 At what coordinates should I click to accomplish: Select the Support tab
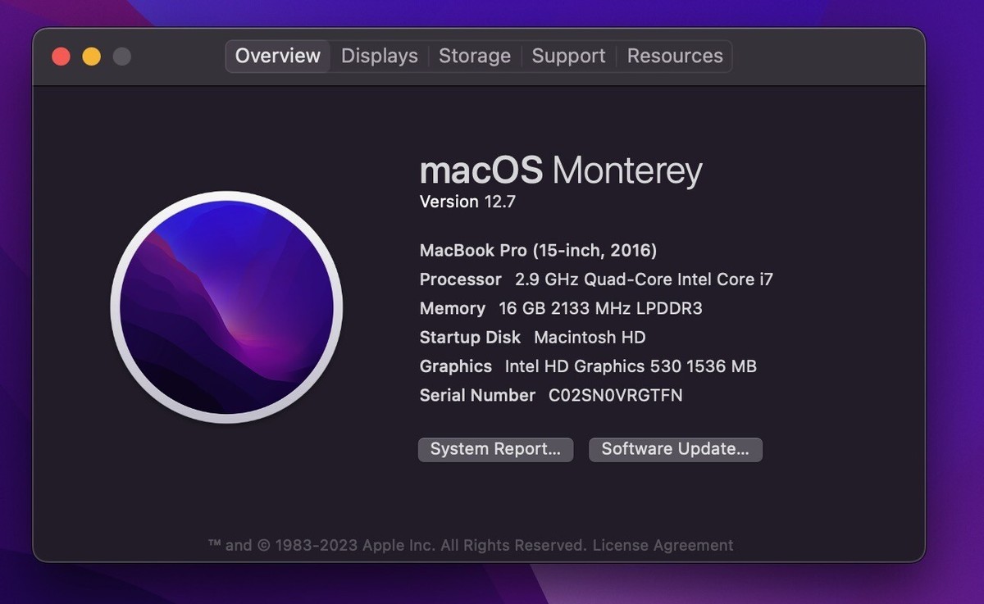point(568,56)
